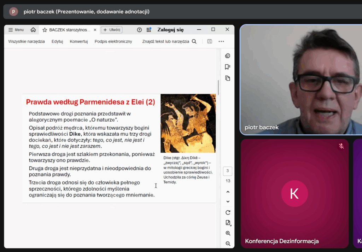Open the bookmarks panel icon
362x252 pixels.
(x=228, y=67)
